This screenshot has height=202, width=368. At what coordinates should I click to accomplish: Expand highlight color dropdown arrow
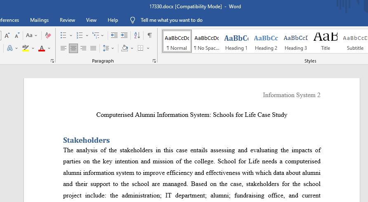[x=33, y=49]
